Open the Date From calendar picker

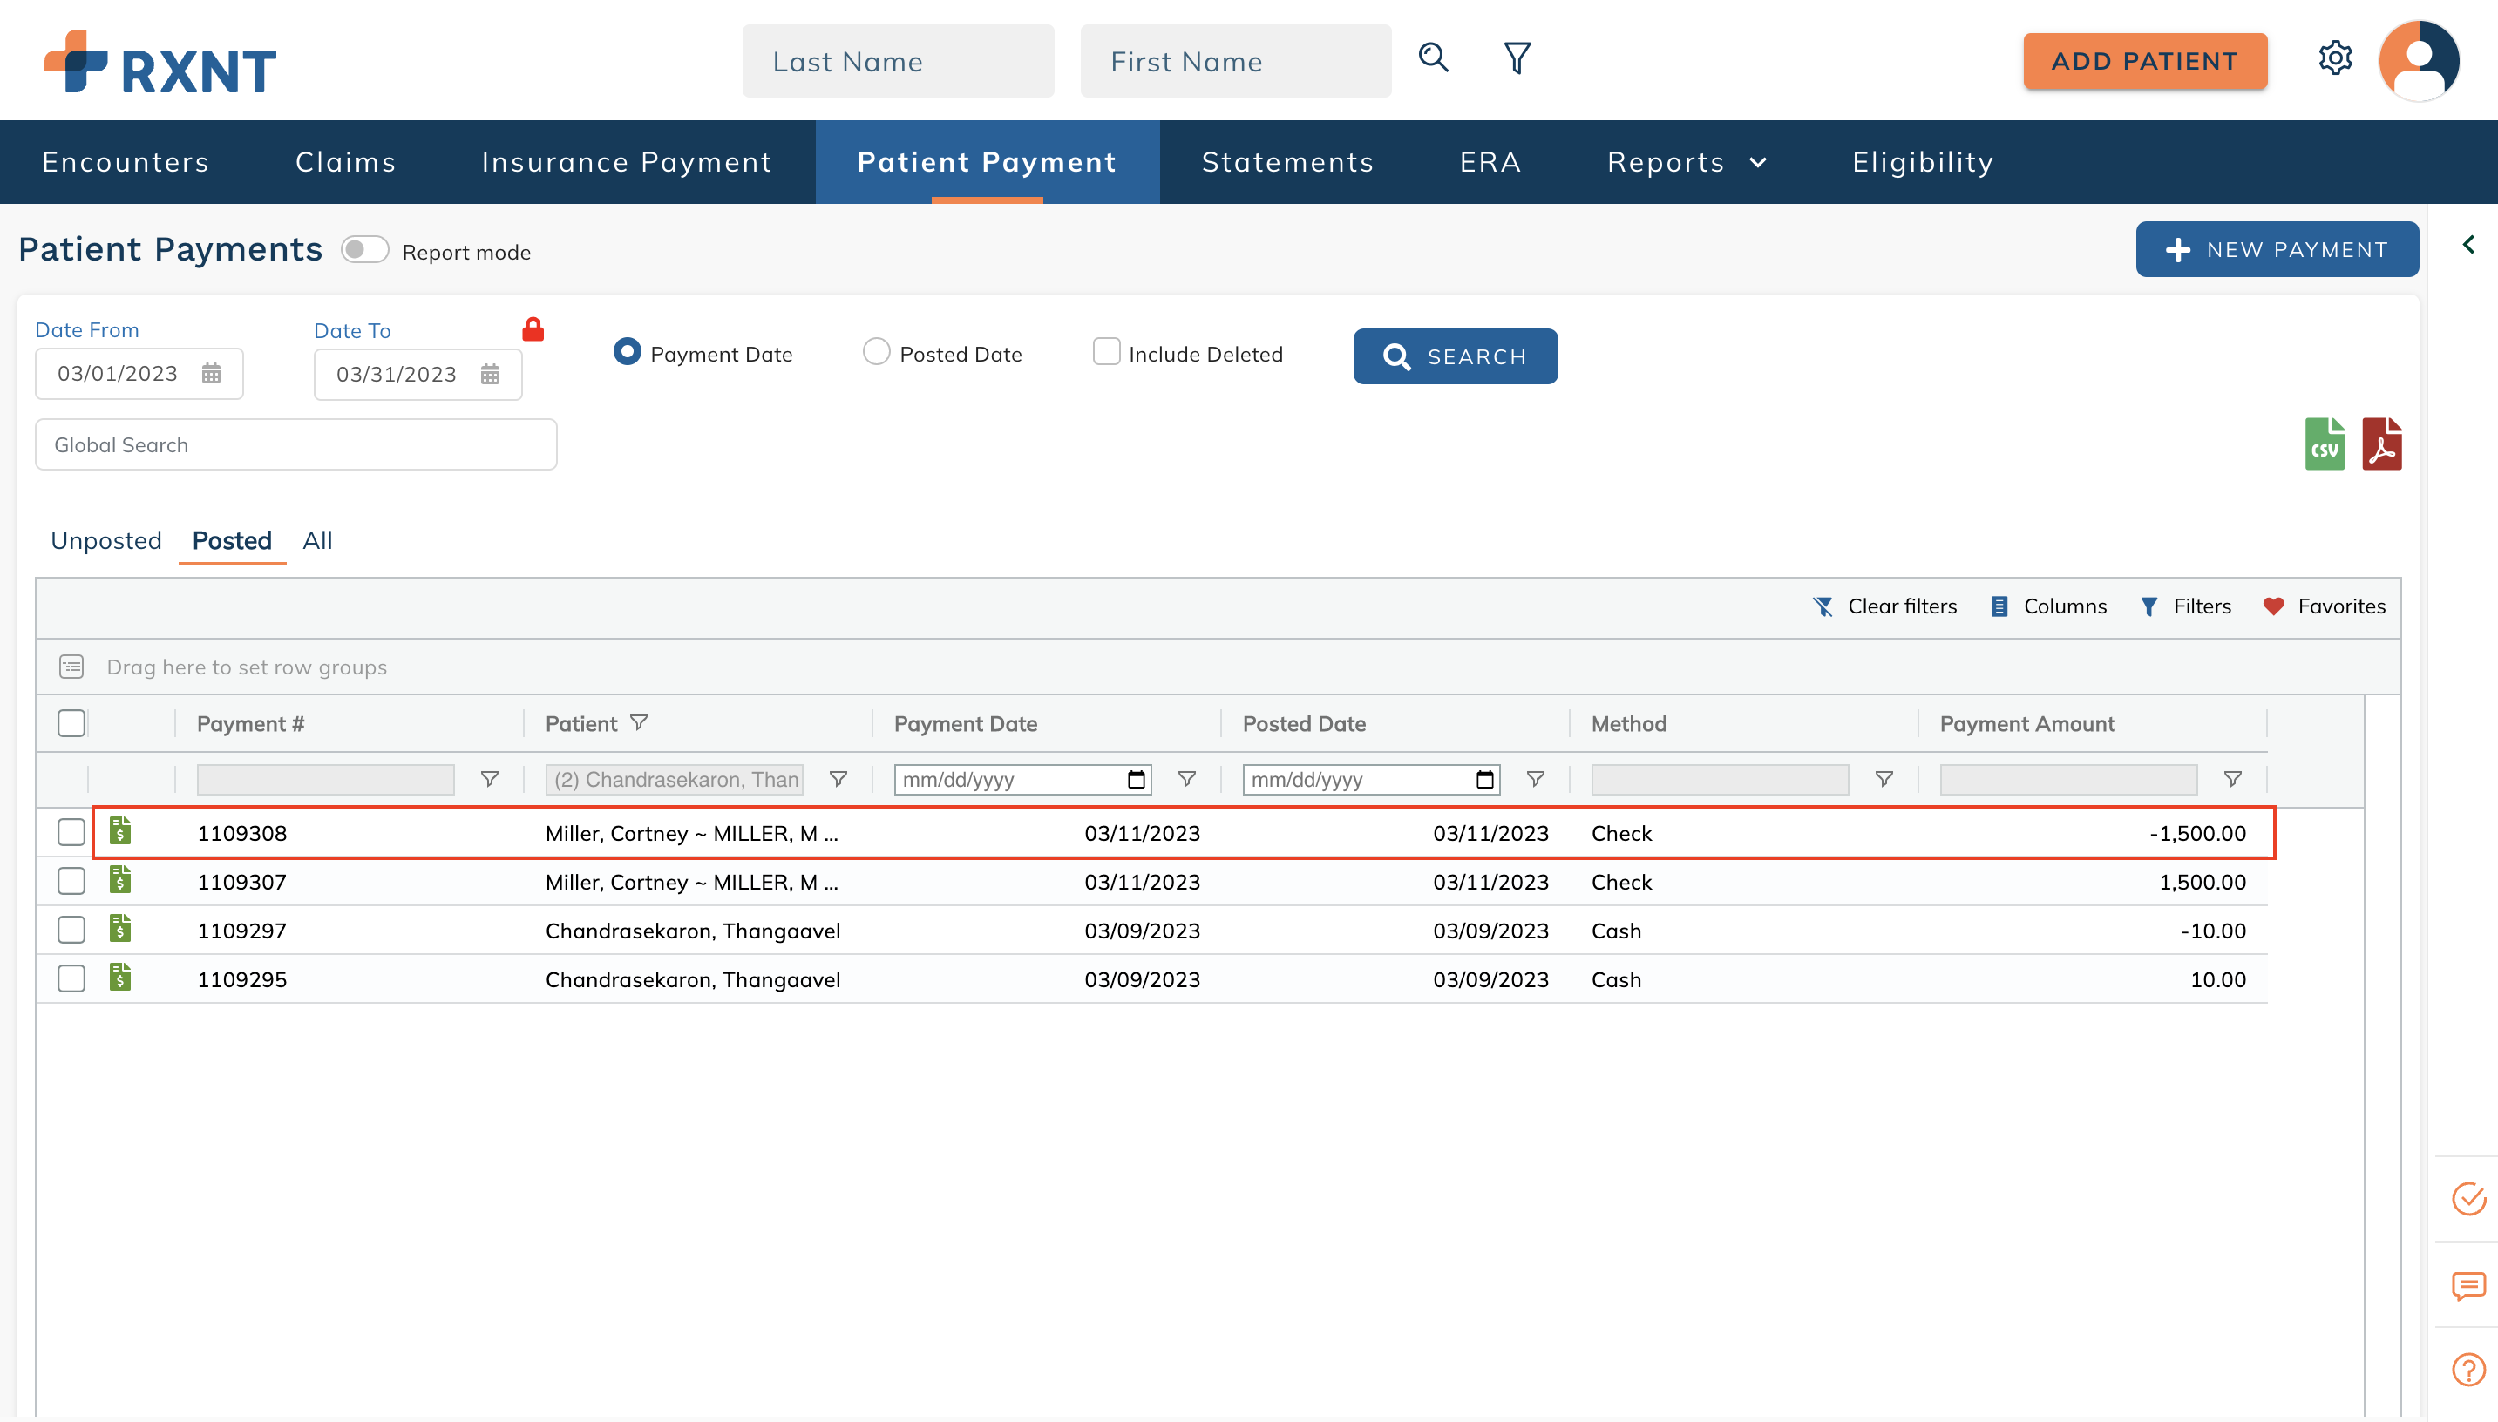213,373
